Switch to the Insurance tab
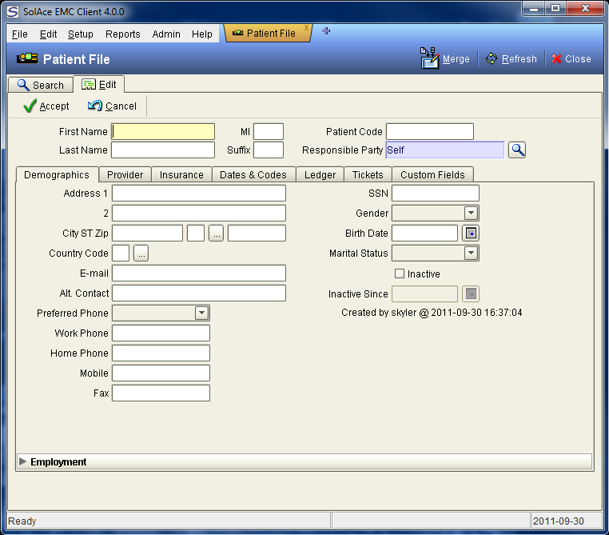 tap(181, 174)
